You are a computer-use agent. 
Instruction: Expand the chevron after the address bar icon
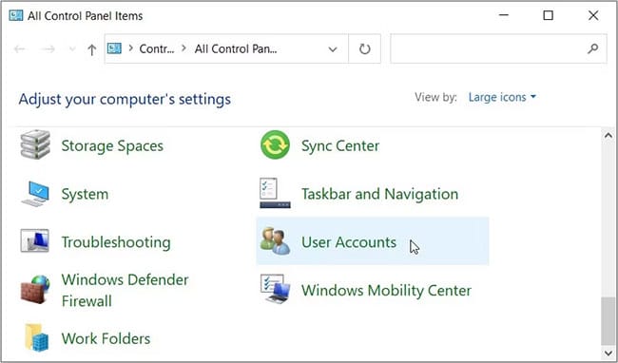(x=131, y=48)
